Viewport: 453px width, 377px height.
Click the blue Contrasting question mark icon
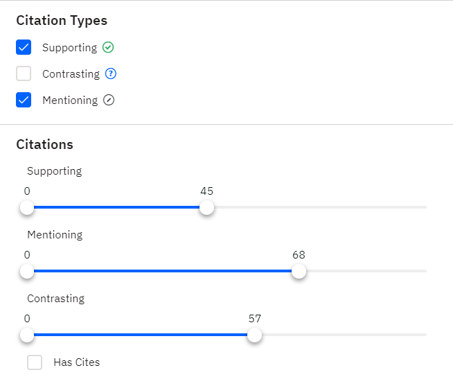[111, 73]
